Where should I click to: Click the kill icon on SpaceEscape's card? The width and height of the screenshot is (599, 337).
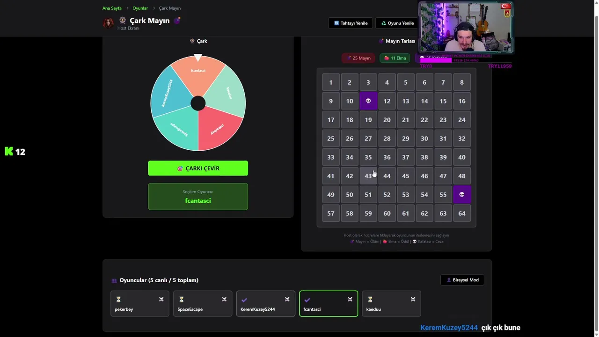[x=224, y=300]
